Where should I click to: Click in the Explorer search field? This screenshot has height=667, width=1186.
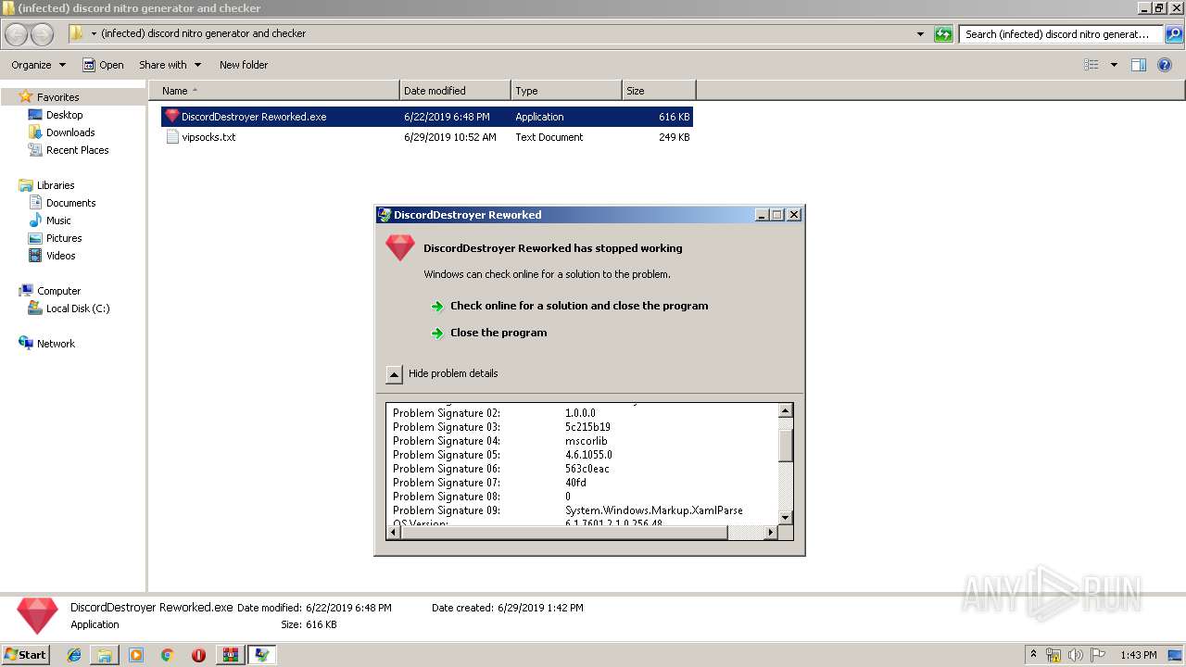tap(1061, 34)
